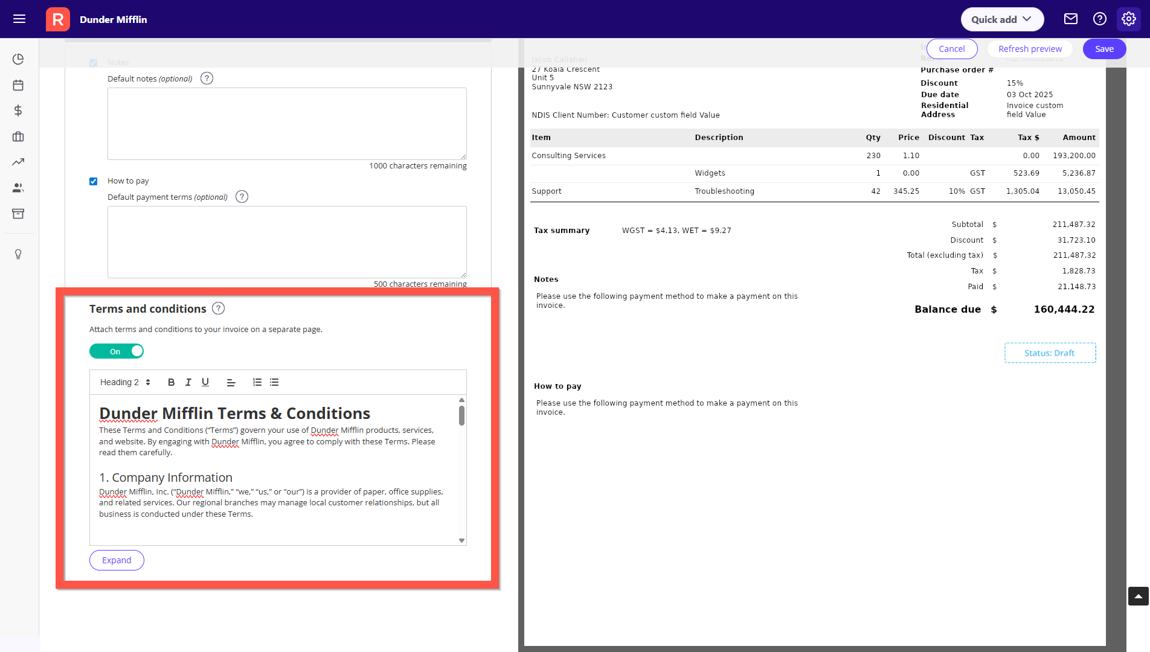Click the Troubleshooting description in preview

(724, 191)
